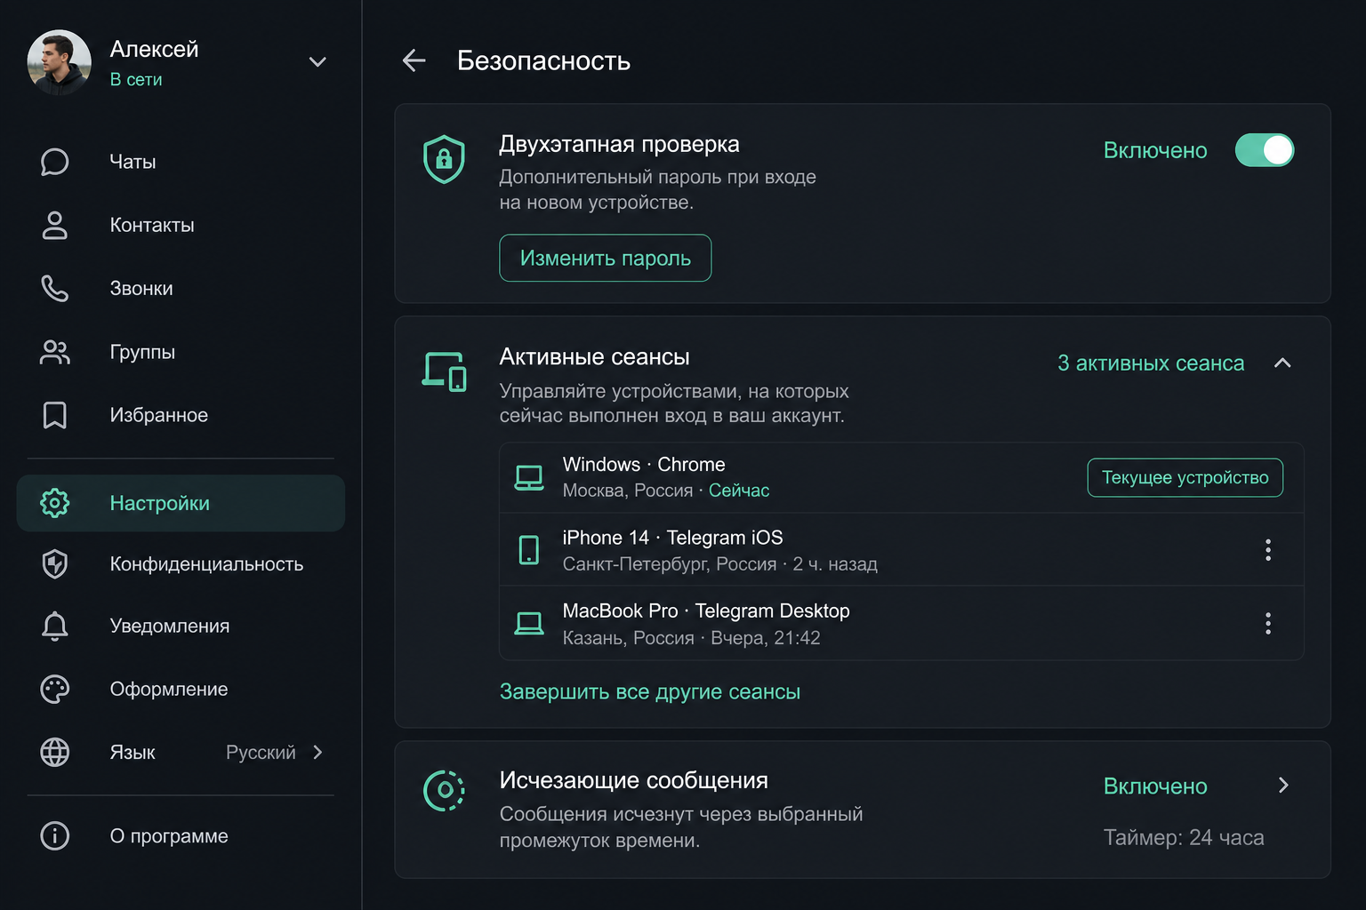Click the 3 активных сеанса label
The height and width of the screenshot is (910, 1366).
(x=1151, y=363)
